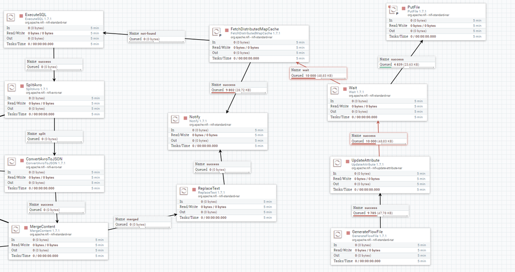This screenshot has height=272, width=515.
Task: Click the ConvertAvroToJSON processor icon
Action: pyautogui.click(x=11, y=162)
